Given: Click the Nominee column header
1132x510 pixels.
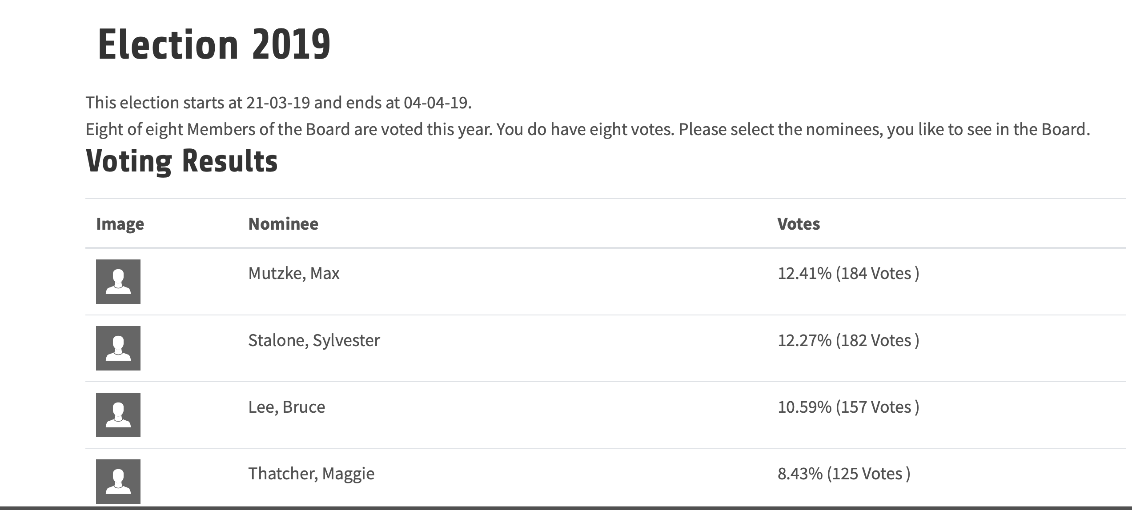Looking at the screenshot, I should tap(283, 224).
